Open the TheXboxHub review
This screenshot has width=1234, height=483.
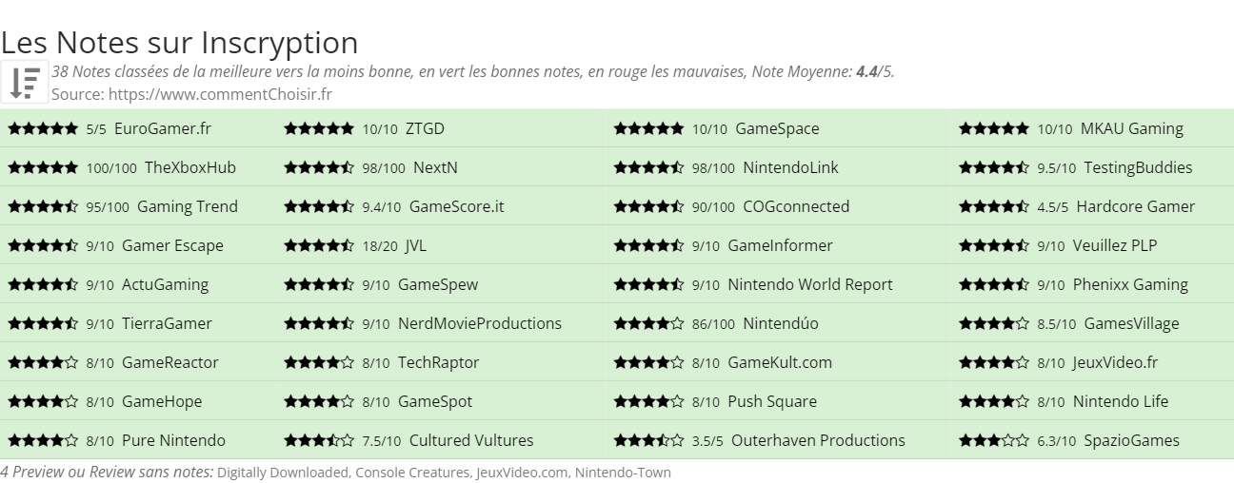(190, 167)
